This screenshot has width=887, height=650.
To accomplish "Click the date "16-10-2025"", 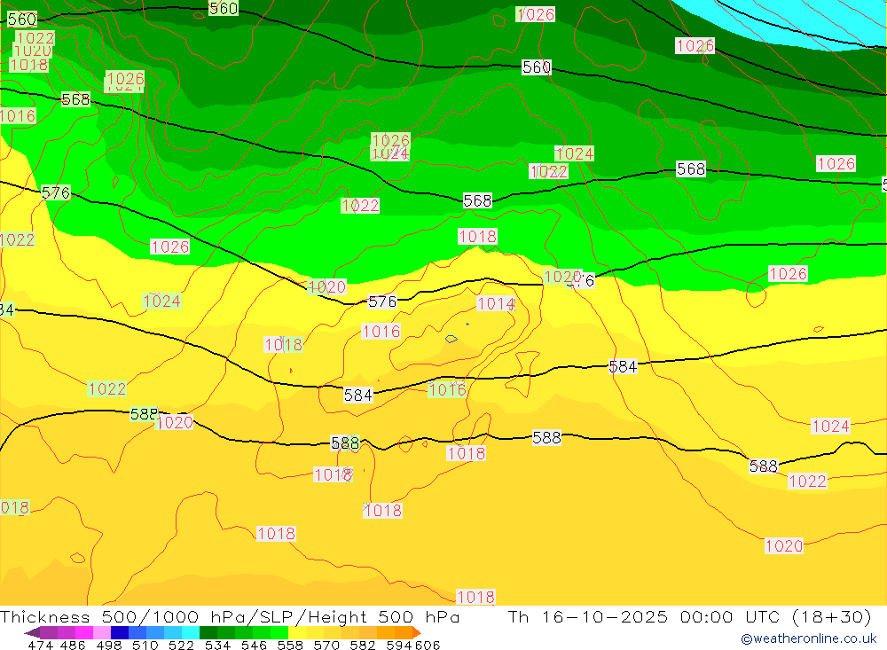I will (x=605, y=616).
